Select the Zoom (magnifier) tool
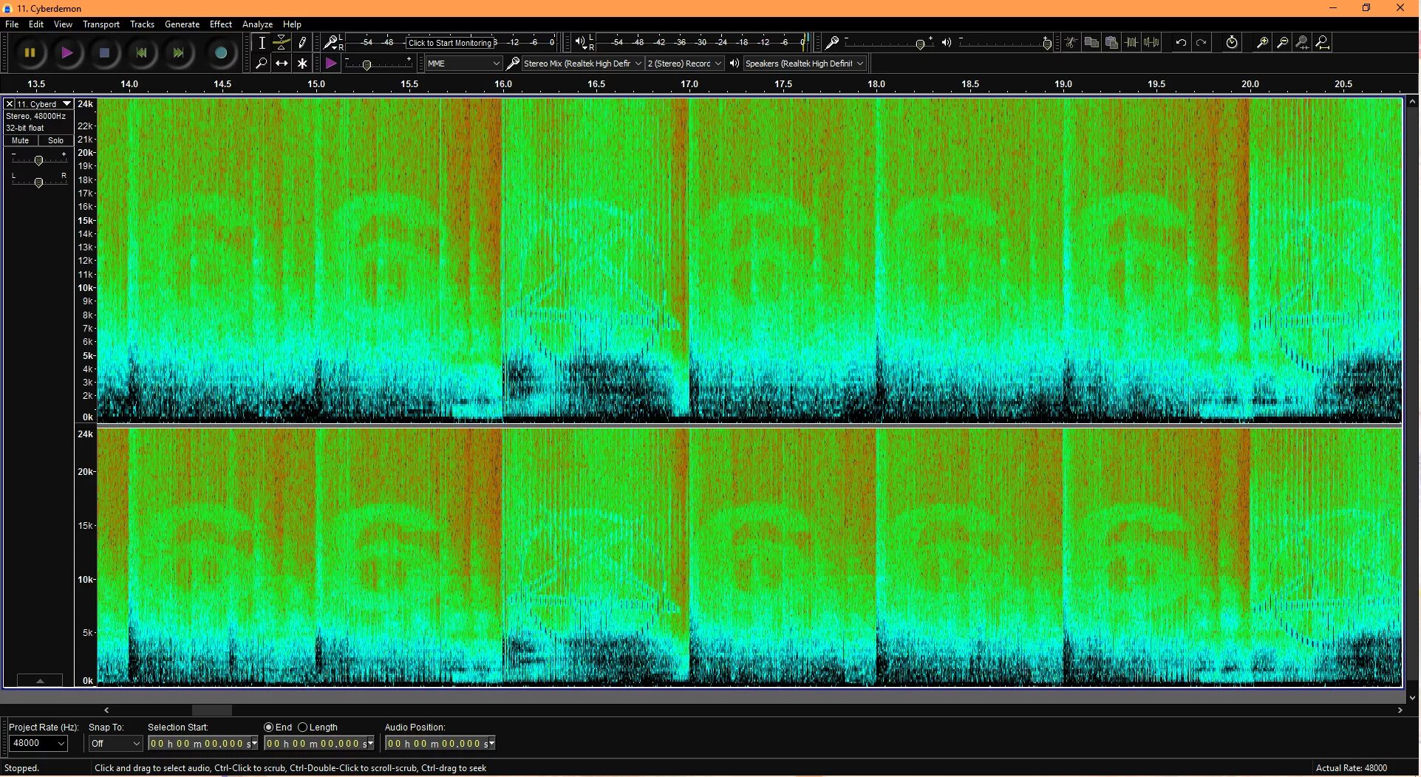This screenshot has width=1421, height=777. (x=262, y=64)
